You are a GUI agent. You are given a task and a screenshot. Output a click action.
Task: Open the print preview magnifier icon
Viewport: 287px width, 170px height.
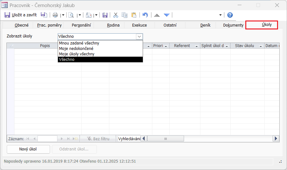71,15
